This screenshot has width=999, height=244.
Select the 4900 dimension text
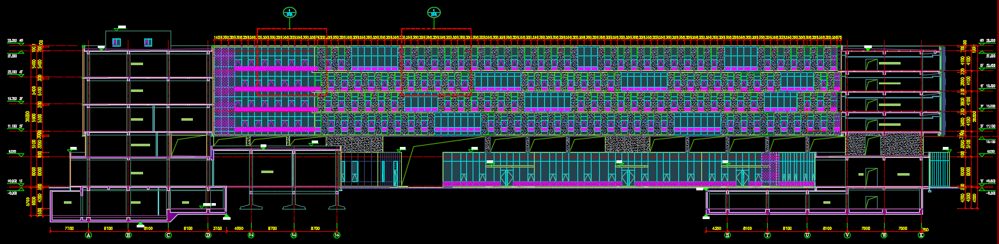coord(239,228)
